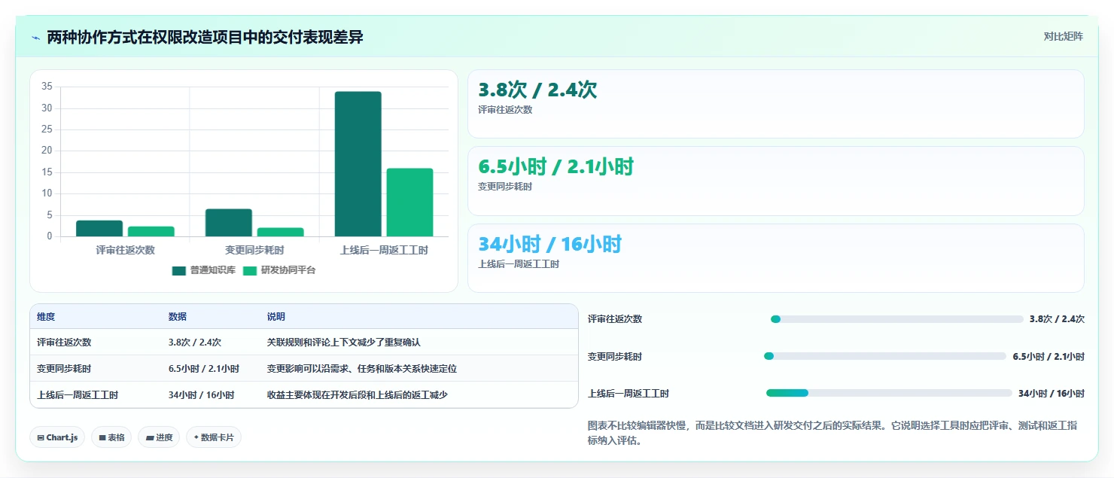This screenshot has height=478, width=1114.
Task: Click the Chart.js tag icon
Action: click(40, 437)
